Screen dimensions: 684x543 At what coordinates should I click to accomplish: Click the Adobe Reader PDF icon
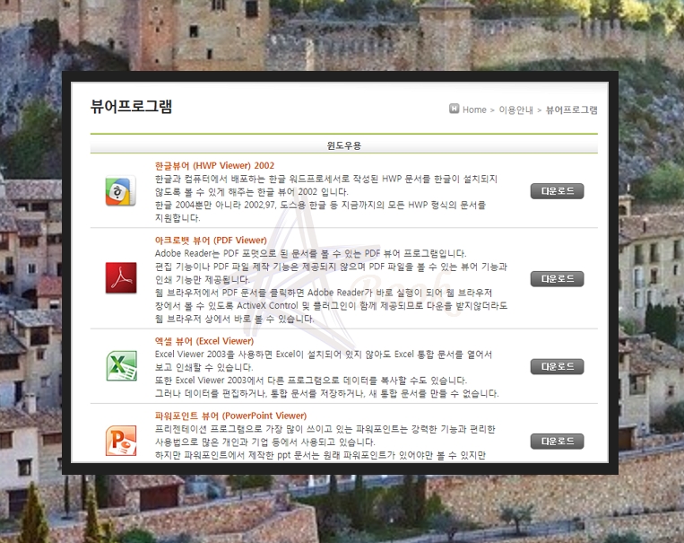coord(121,278)
